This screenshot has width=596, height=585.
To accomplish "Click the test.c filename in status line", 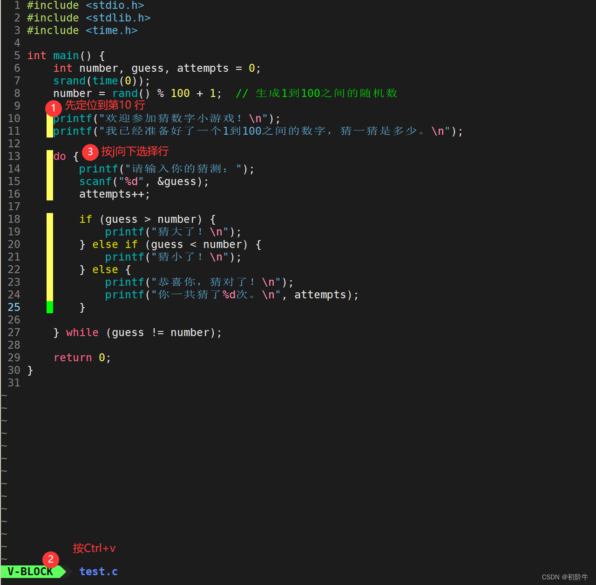I will pos(98,571).
